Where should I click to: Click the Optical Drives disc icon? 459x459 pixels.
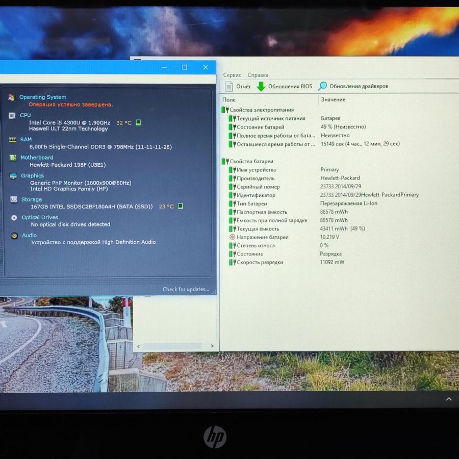[14, 218]
